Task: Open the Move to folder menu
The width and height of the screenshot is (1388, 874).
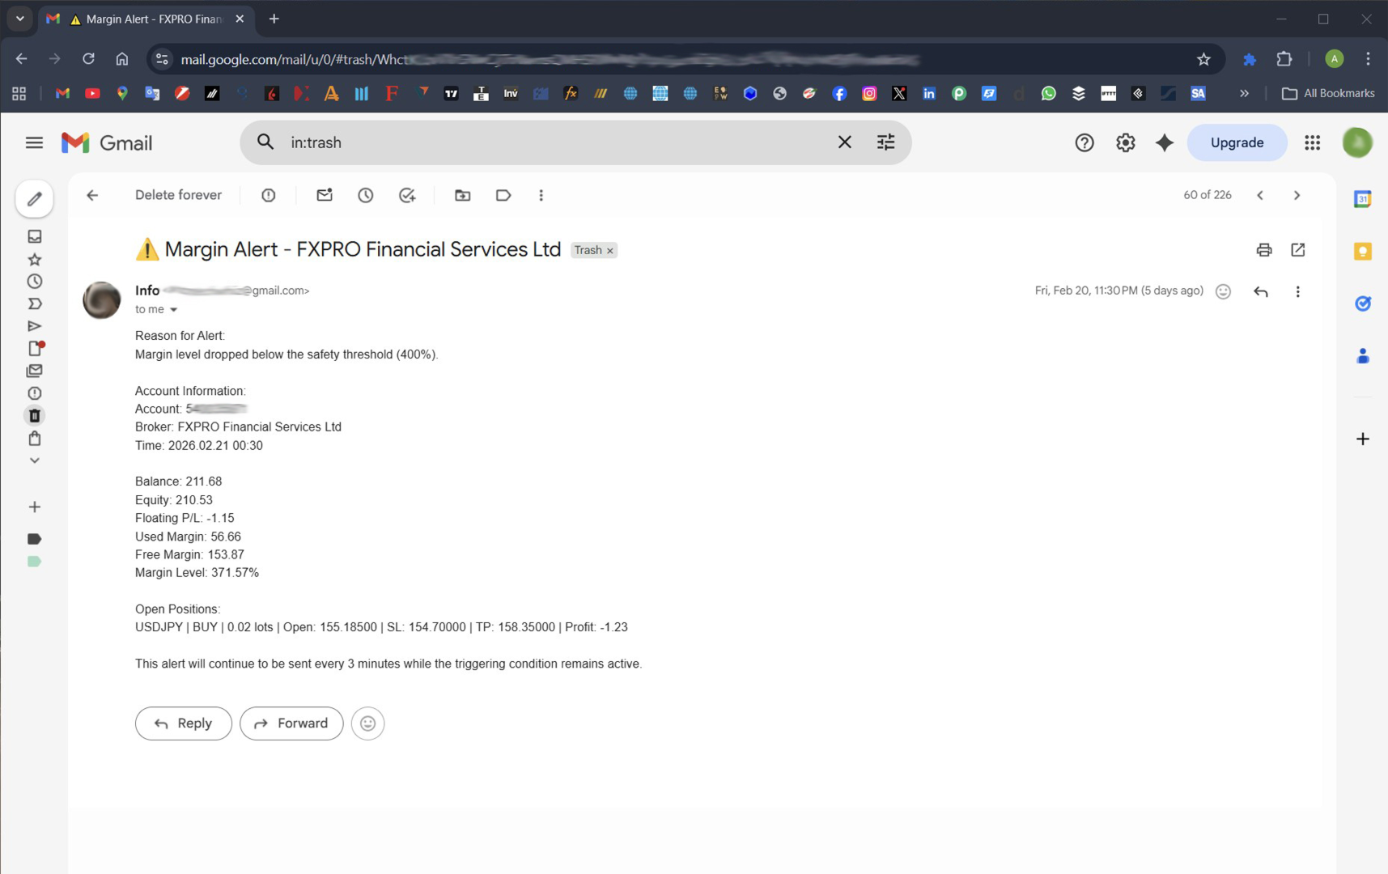Action: (x=463, y=195)
